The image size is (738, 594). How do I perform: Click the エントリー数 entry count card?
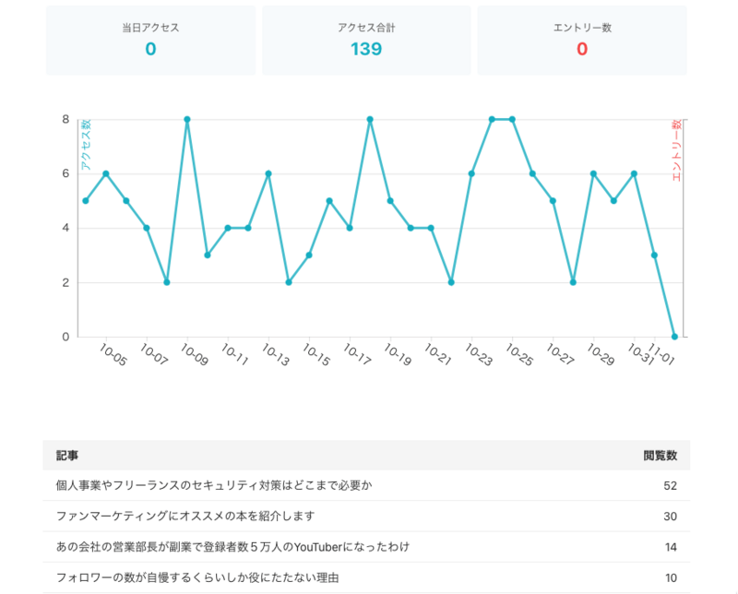click(581, 41)
